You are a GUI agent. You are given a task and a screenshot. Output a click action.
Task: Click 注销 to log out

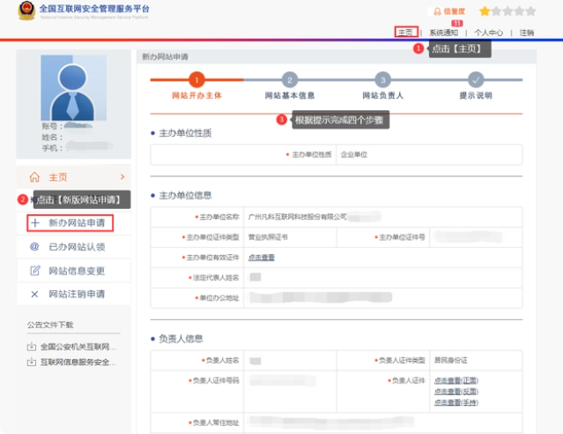pyautogui.click(x=526, y=33)
